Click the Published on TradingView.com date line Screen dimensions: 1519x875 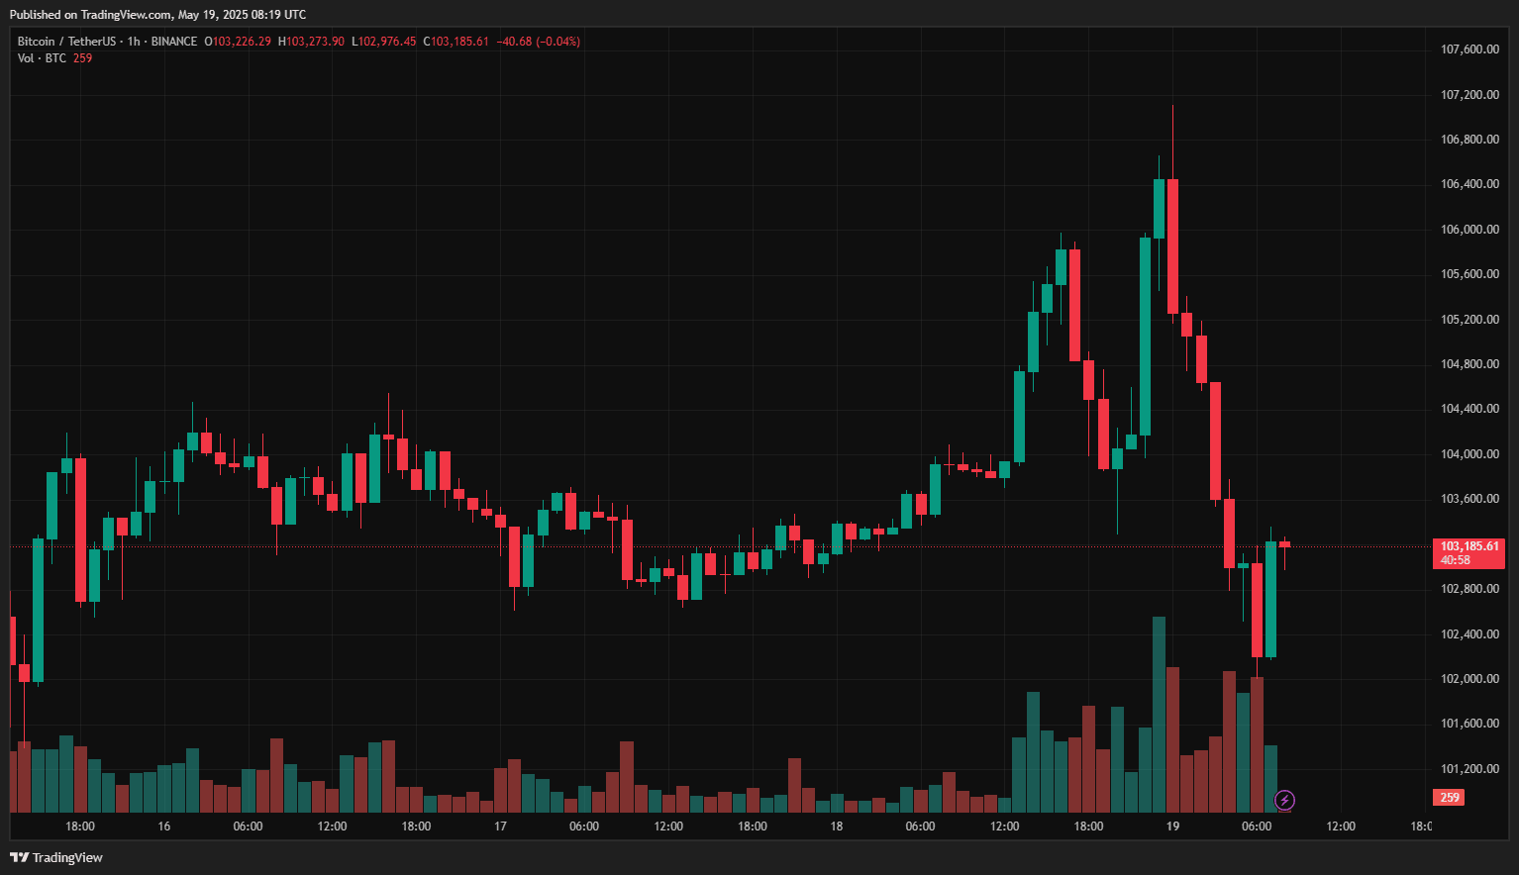157,15
